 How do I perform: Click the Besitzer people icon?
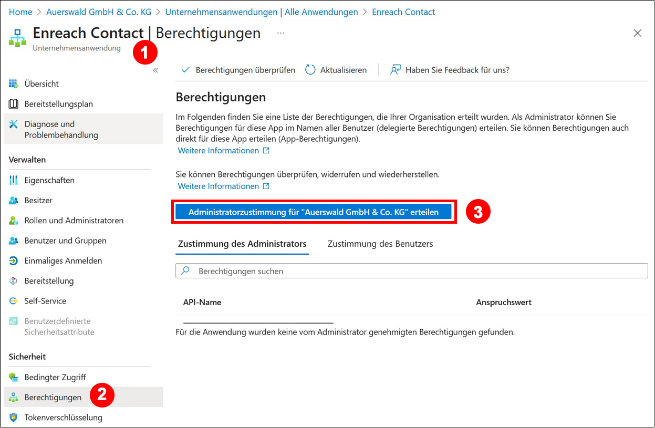14,201
